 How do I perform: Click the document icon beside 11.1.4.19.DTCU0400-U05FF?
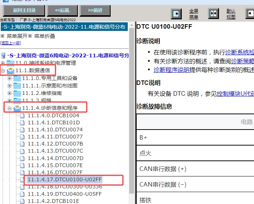tap(22, 194)
